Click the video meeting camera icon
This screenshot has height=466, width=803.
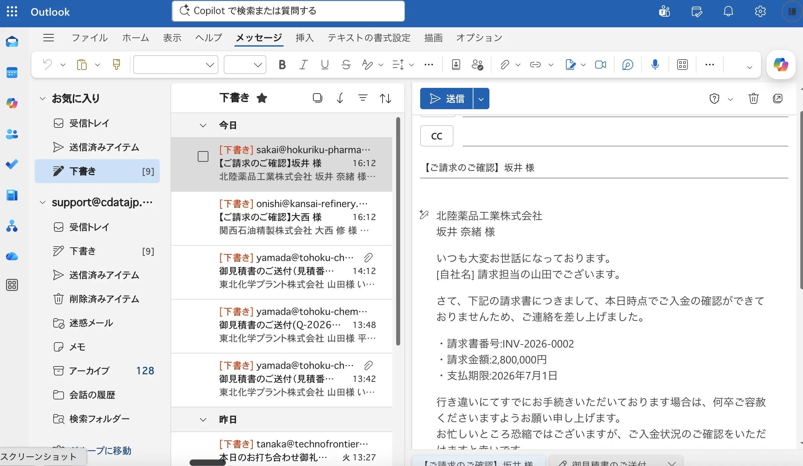(x=601, y=64)
